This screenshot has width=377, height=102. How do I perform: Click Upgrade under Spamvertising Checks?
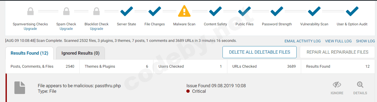click(30, 29)
